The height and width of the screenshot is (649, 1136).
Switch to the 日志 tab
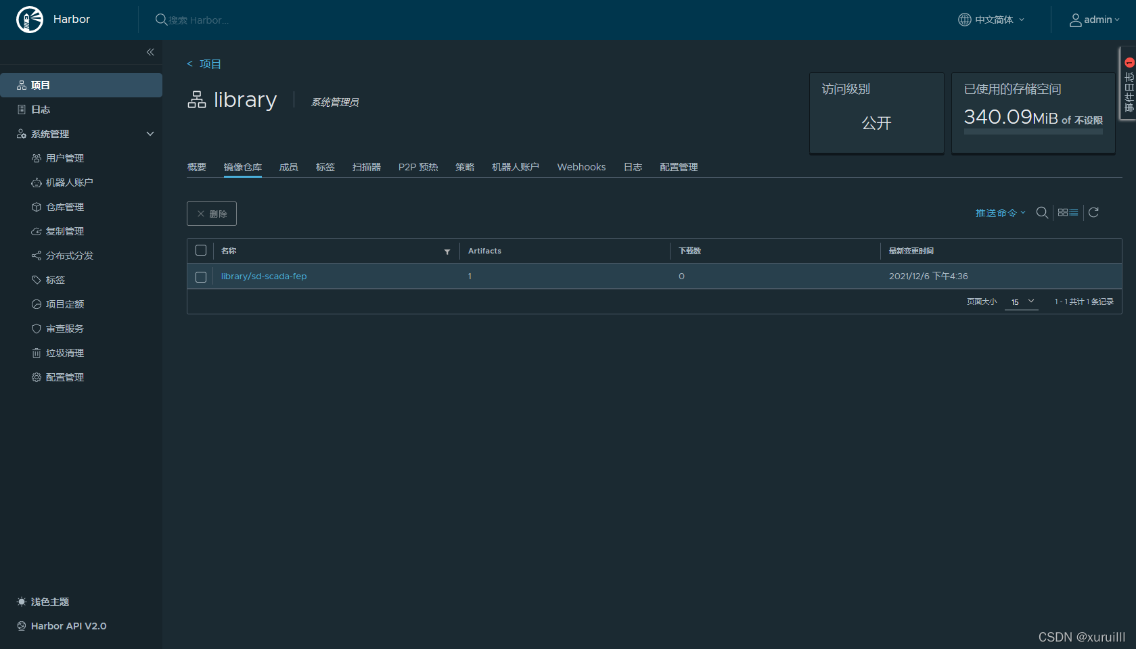tap(633, 167)
